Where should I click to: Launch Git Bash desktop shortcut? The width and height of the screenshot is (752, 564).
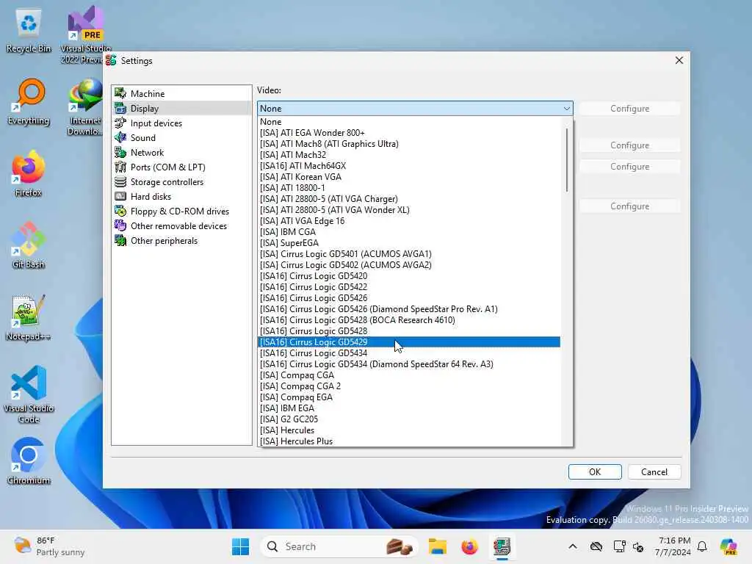(x=29, y=245)
